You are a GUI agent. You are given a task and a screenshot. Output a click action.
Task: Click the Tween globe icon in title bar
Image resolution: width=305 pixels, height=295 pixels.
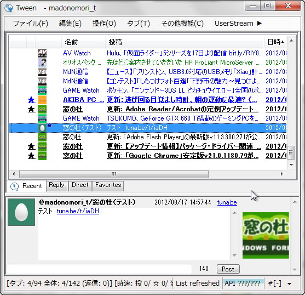[9, 8]
